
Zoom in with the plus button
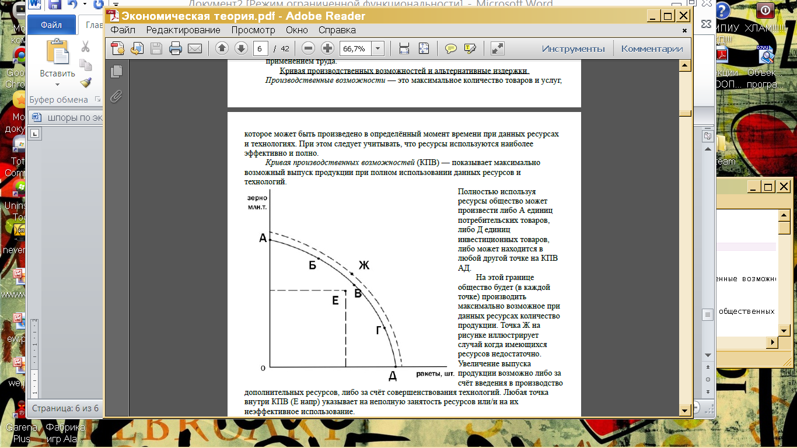point(328,48)
